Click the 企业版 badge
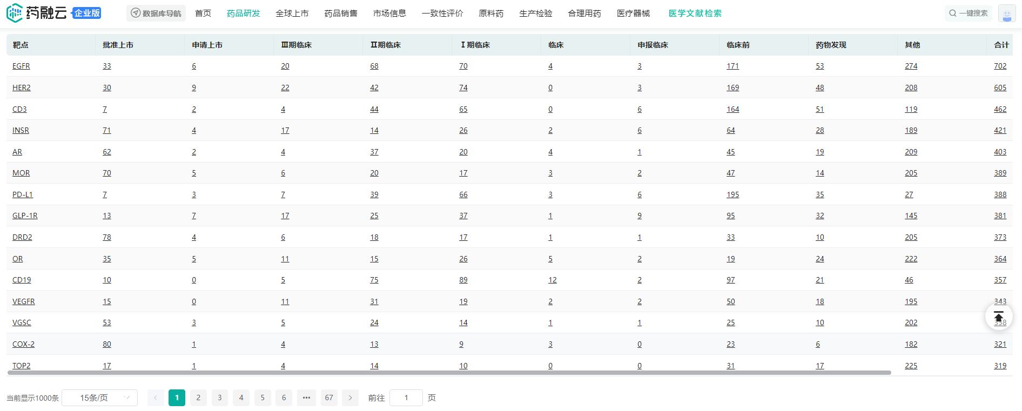This screenshot has width=1022, height=411. 87,14
